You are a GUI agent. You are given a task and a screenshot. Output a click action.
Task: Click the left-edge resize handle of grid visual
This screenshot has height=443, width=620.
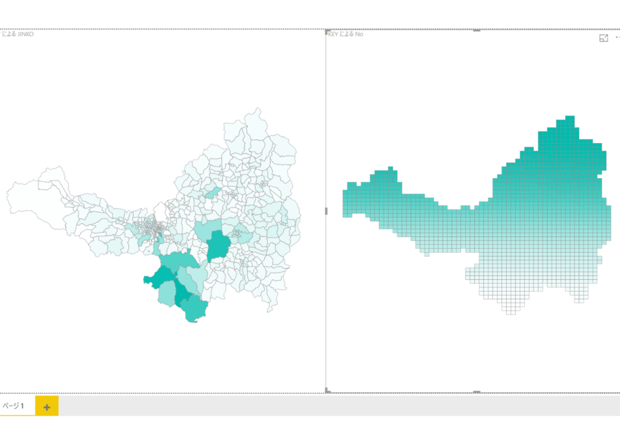(326, 211)
